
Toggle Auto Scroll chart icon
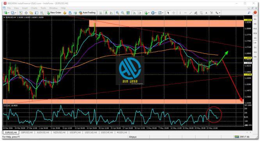[x=134, y=13]
